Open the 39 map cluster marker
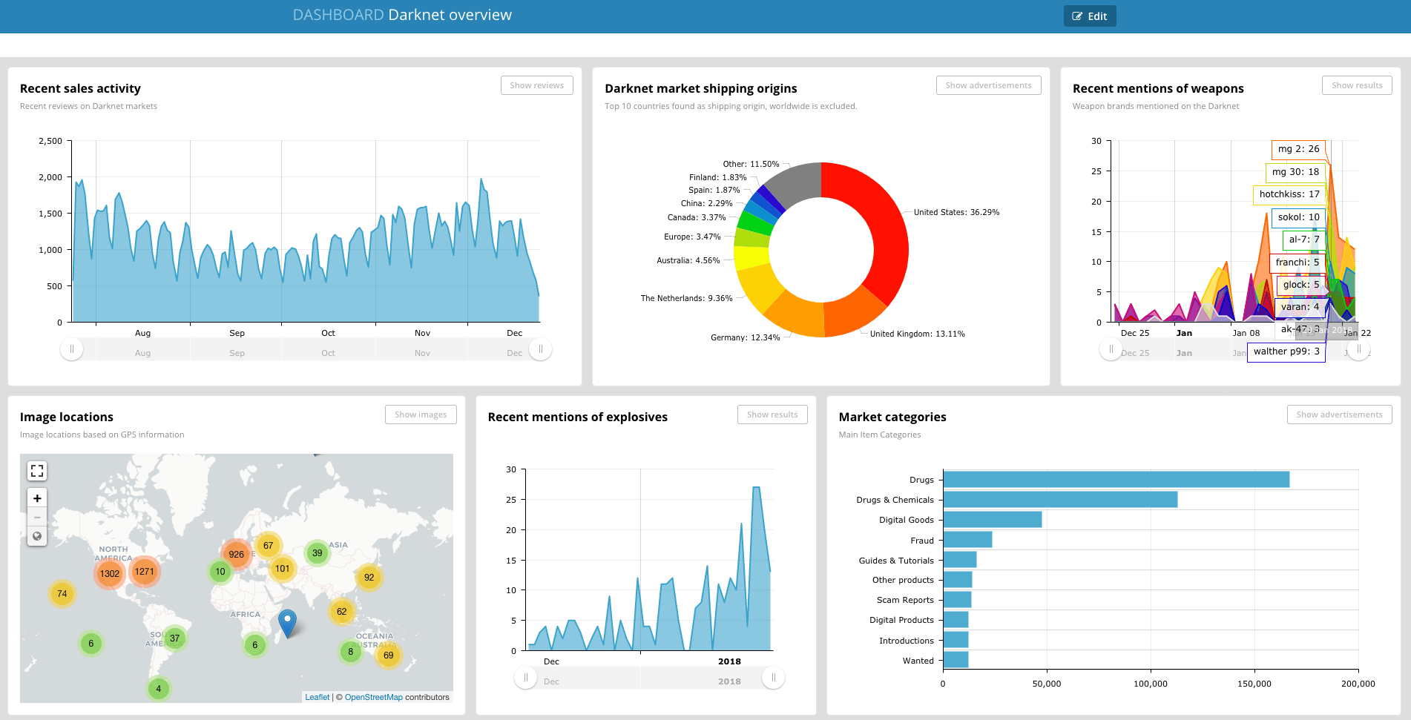 [318, 552]
